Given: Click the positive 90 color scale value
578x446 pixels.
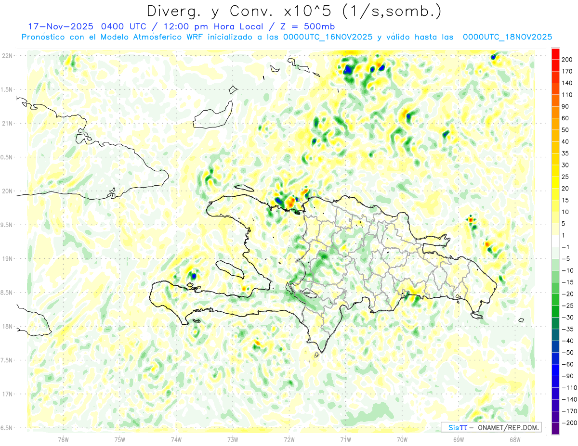Looking at the screenshot, I should pyautogui.click(x=566, y=106).
